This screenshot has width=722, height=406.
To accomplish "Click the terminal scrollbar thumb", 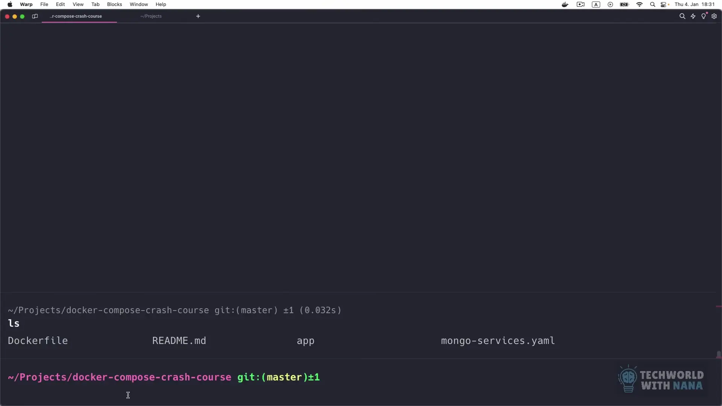I will (719, 354).
